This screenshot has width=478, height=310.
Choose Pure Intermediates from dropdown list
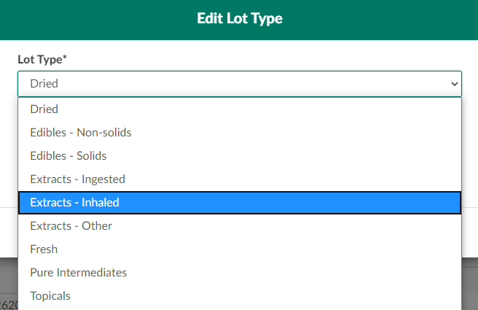(79, 272)
